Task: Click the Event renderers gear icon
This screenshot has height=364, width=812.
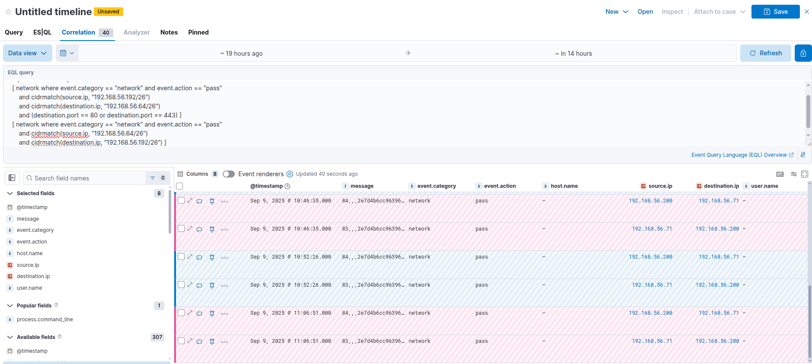Action: click(290, 174)
